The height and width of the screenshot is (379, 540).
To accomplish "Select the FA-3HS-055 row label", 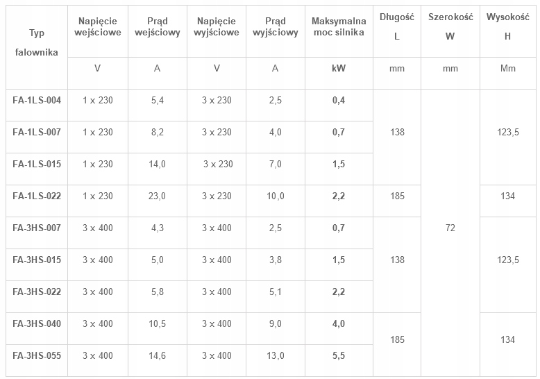I will pos(37,355).
